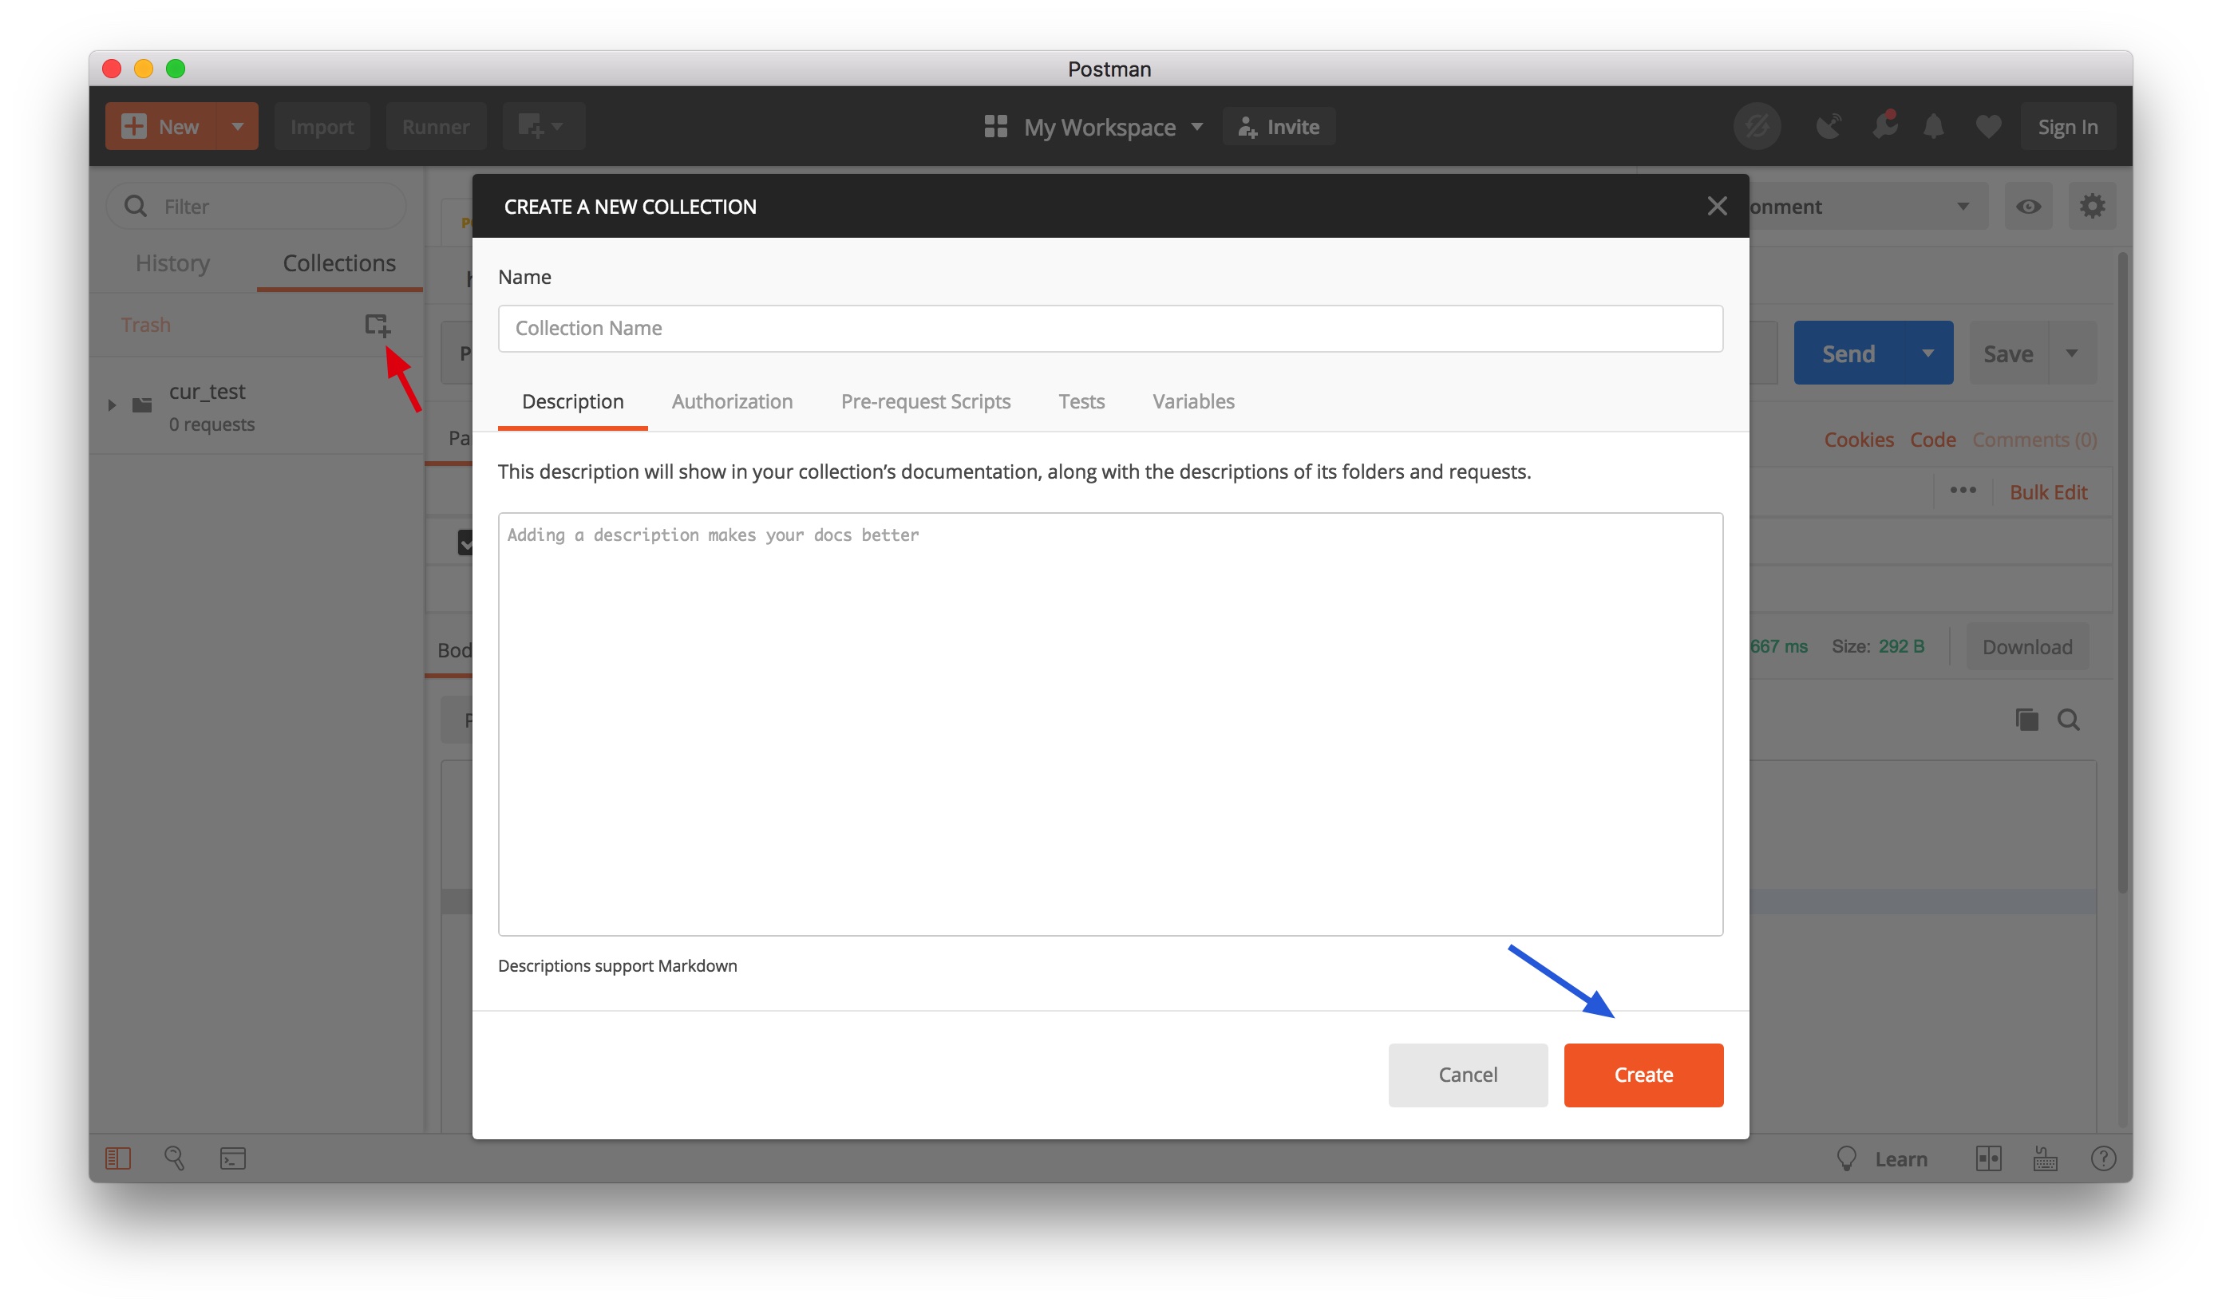Screen dimensions: 2222x1310
Task: Expand the Send button dropdown arrow
Action: (x=1927, y=353)
